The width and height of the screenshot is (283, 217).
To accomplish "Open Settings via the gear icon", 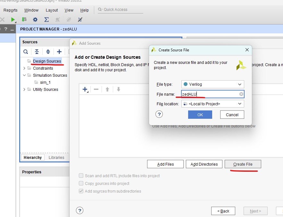I will pyautogui.click(x=35, y=20).
